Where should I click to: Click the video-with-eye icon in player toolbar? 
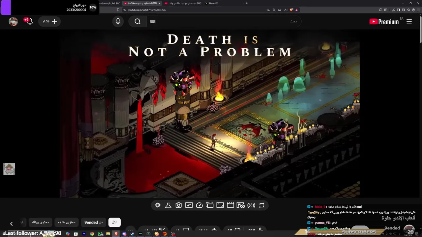pos(241,205)
